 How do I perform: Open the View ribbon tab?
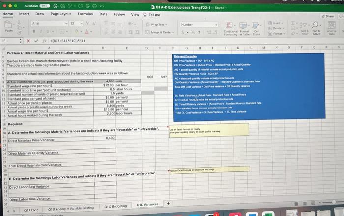[135, 15]
